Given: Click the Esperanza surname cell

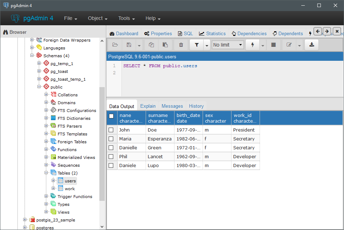Looking at the screenshot, I should tap(160, 139).
